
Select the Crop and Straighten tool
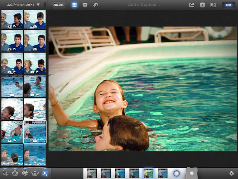click(5, 173)
